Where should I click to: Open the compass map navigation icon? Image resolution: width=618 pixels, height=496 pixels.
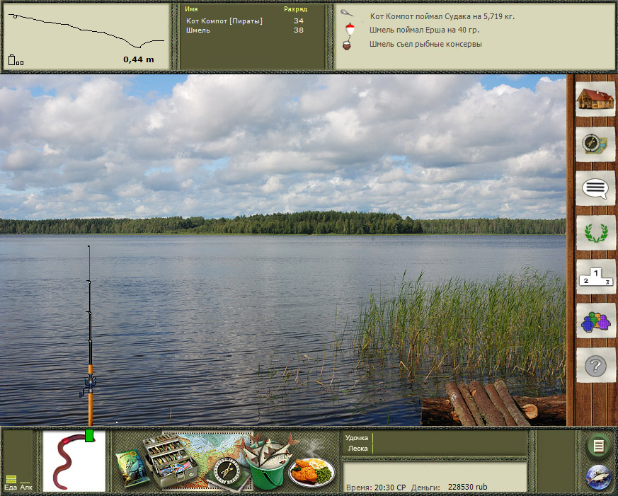(x=594, y=144)
